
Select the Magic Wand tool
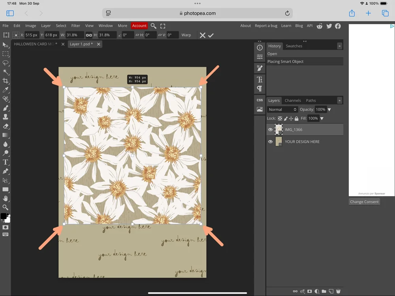click(6, 72)
